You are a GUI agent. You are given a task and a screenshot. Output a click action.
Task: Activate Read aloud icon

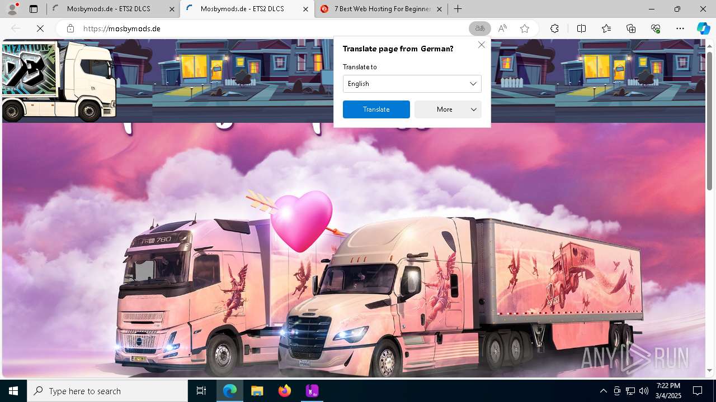(x=502, y=28)
